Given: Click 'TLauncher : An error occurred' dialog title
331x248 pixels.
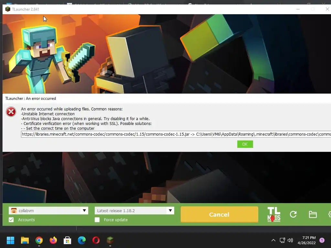Looking at the screenshot, I should coord(31,98).
